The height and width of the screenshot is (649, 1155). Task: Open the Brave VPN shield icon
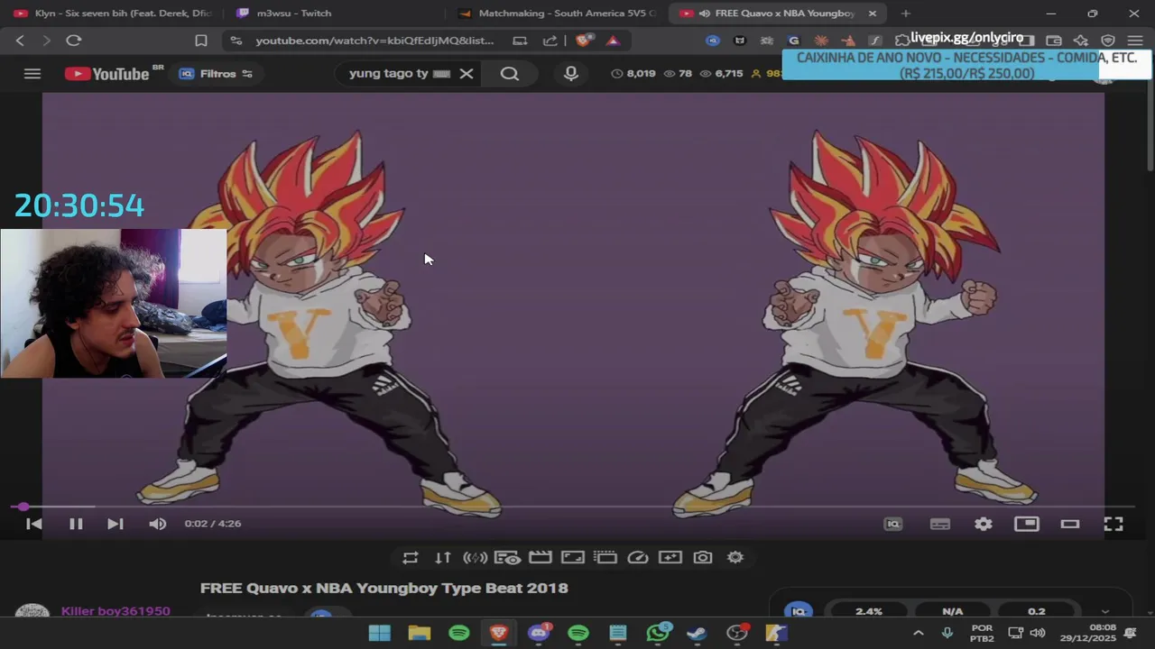(x=1108, y=41)
